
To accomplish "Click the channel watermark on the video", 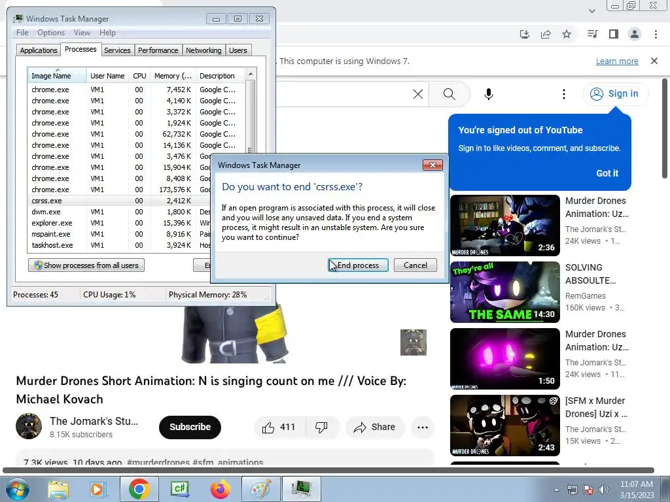I will click(414, 343).
